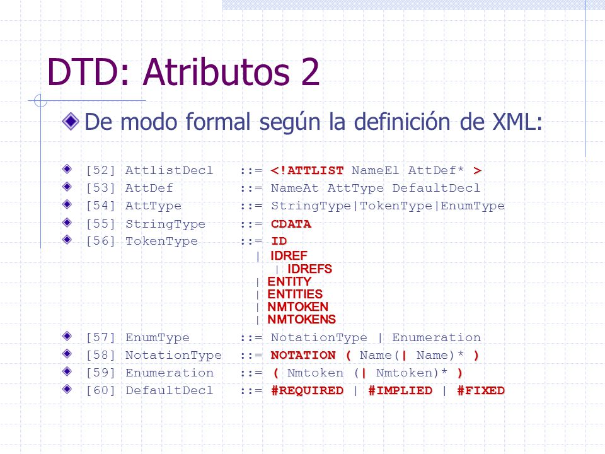605x454 pixels.
Task: Click 'NameEl AttDef*' in rule 52
Action: pos(408,170)
